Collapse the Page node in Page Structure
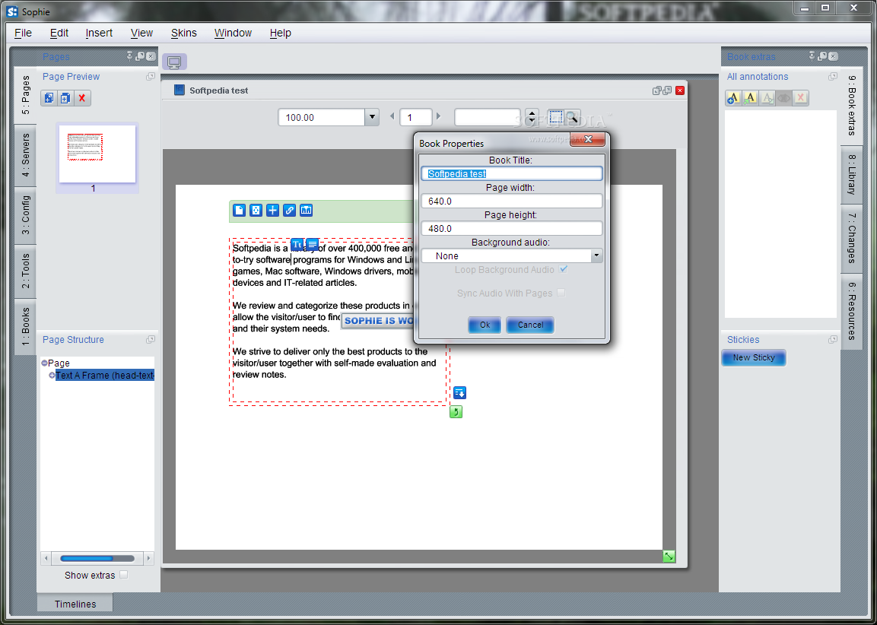The width and height of the screenshot is (877, 625). (x=44, y=363)
